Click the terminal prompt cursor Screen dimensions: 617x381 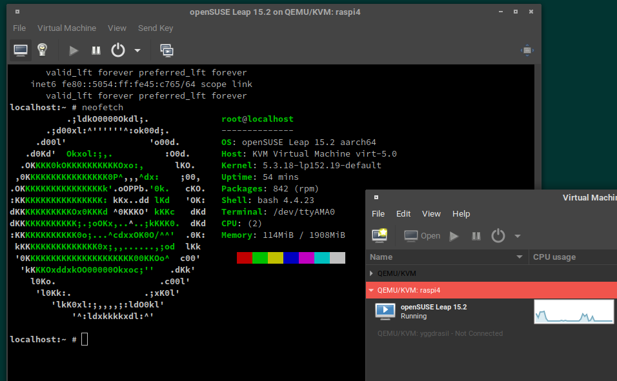pyautogui.click(x=85, y=339)
